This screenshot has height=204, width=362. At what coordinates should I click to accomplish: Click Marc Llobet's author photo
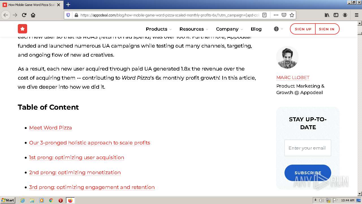287,58
